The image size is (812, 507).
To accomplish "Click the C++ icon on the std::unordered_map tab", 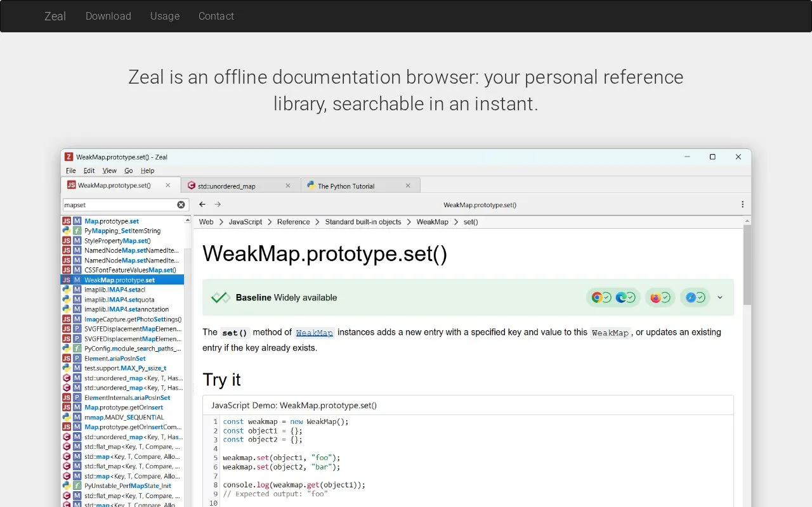I will coord(192,186).
